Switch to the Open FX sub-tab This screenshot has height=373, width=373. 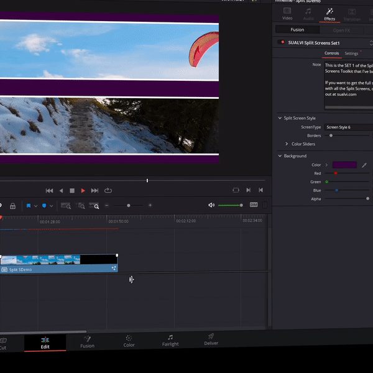341,30
